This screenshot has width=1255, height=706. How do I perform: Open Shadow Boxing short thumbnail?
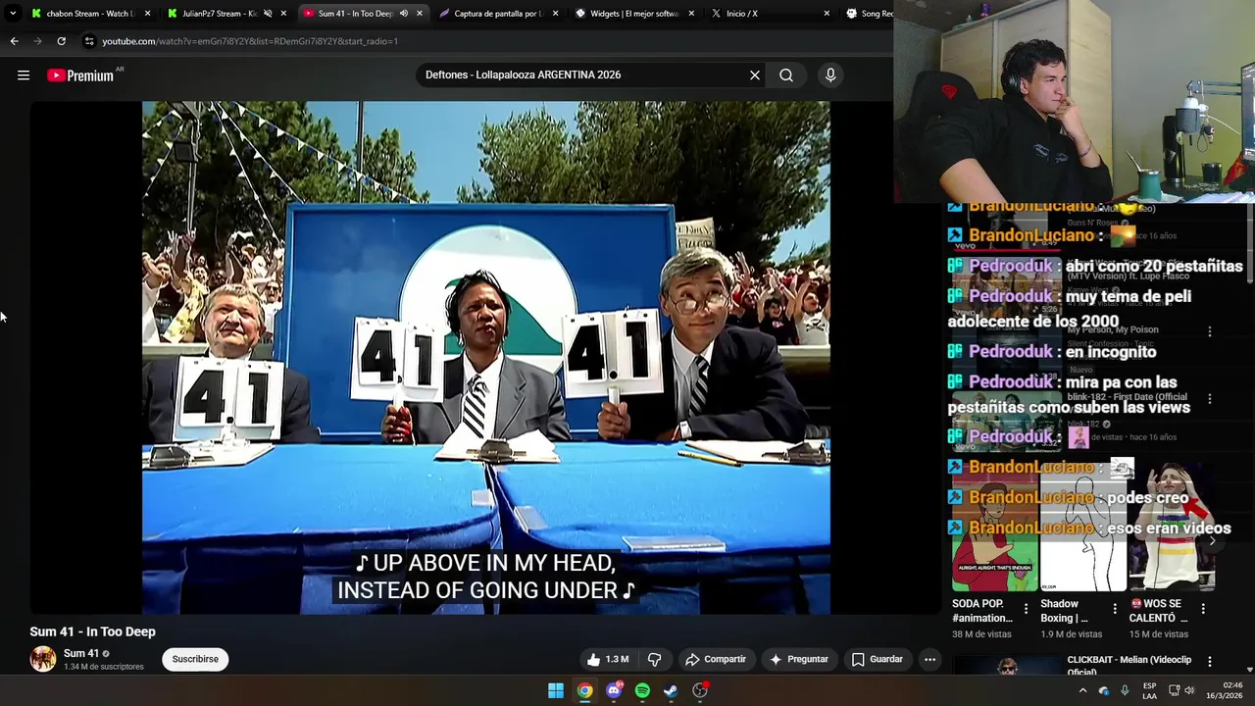pos(1083,526)
